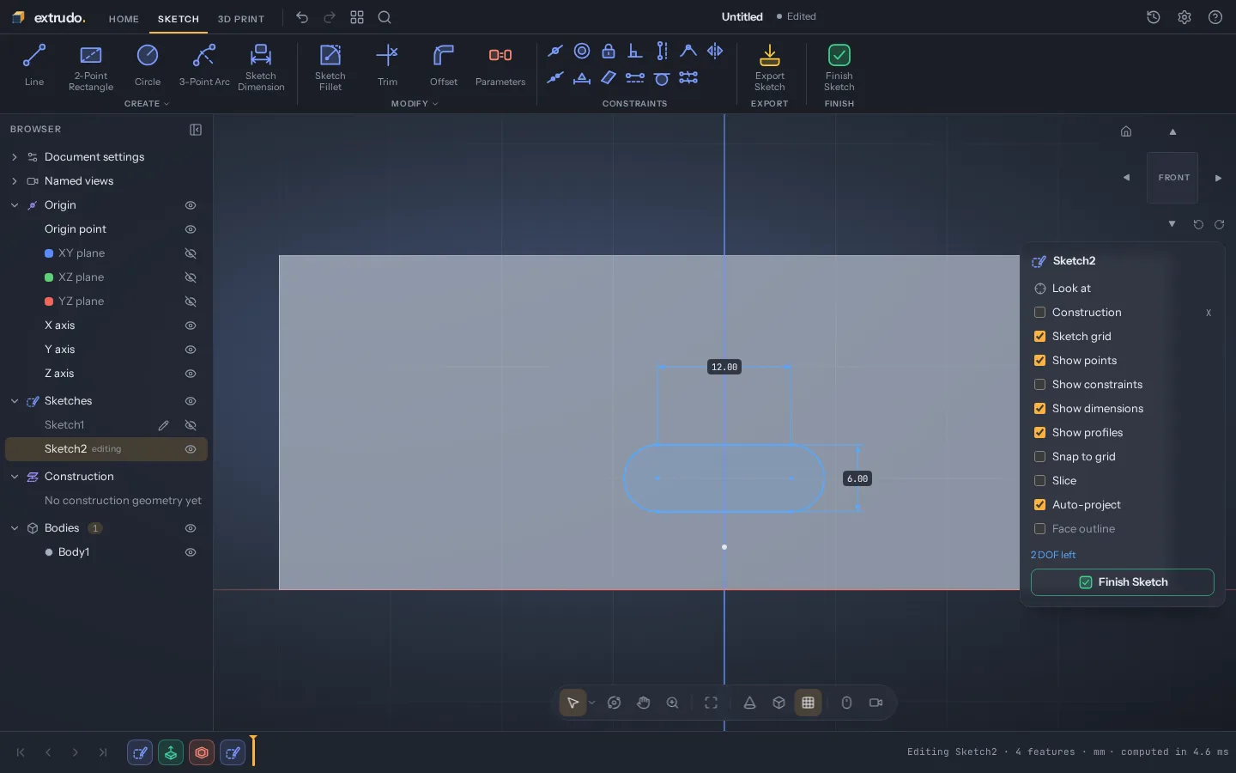Go to the home view
The height and width of the screenshot is (773, 1236).
(x=1126, y=131)
